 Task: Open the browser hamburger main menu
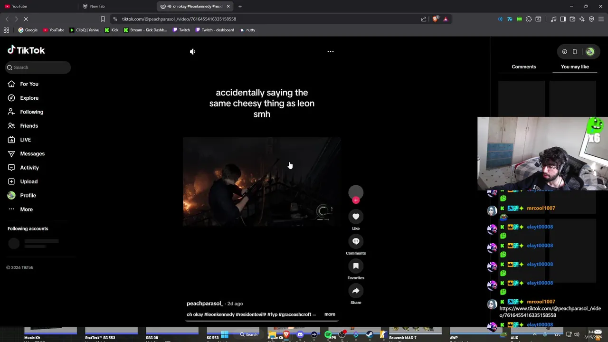coord(601,19)
